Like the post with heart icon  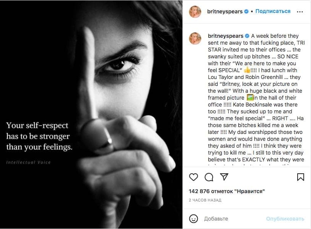click(194, 177)
